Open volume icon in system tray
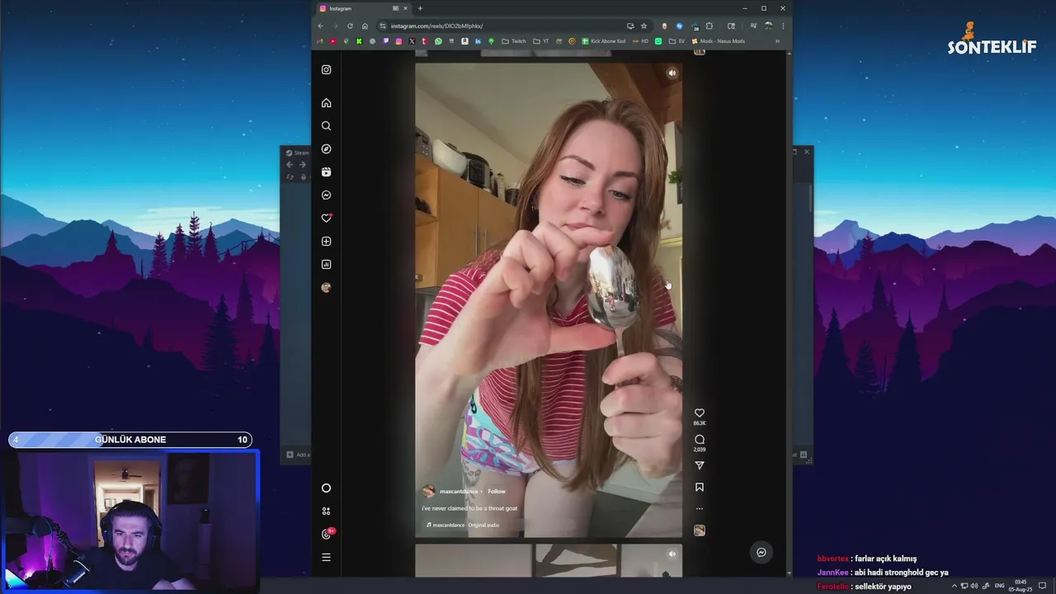This screenshot has width=1056, height=594. (974, 586)
